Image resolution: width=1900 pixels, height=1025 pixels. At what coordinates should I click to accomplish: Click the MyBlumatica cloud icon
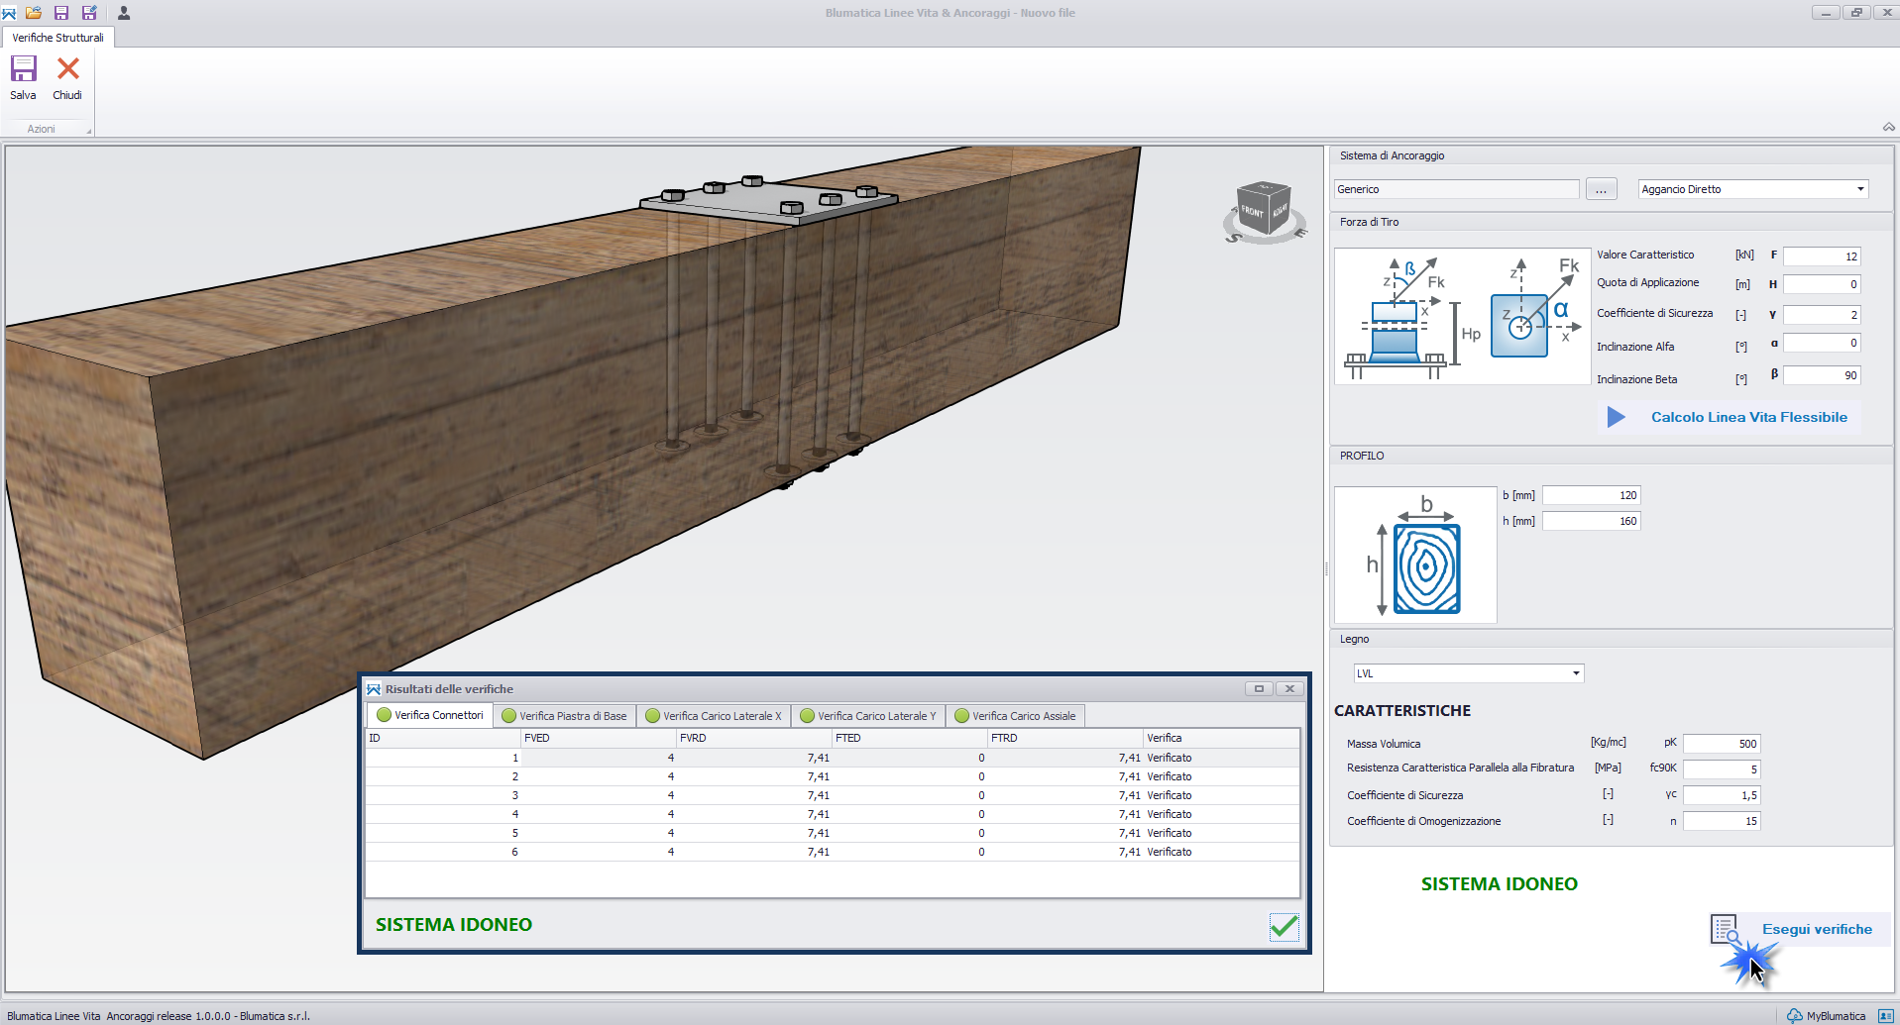(x=1794, y=1015)
